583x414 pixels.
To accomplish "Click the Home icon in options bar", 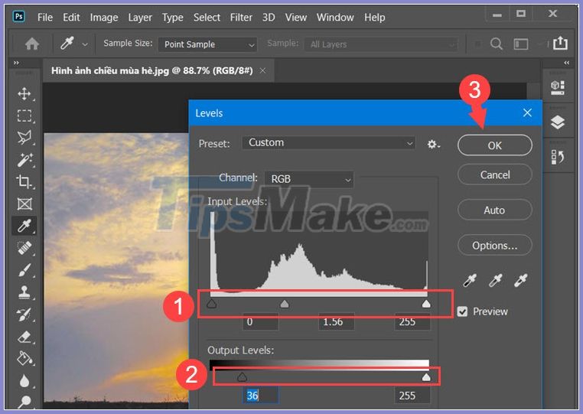I will tap(32, 44).
